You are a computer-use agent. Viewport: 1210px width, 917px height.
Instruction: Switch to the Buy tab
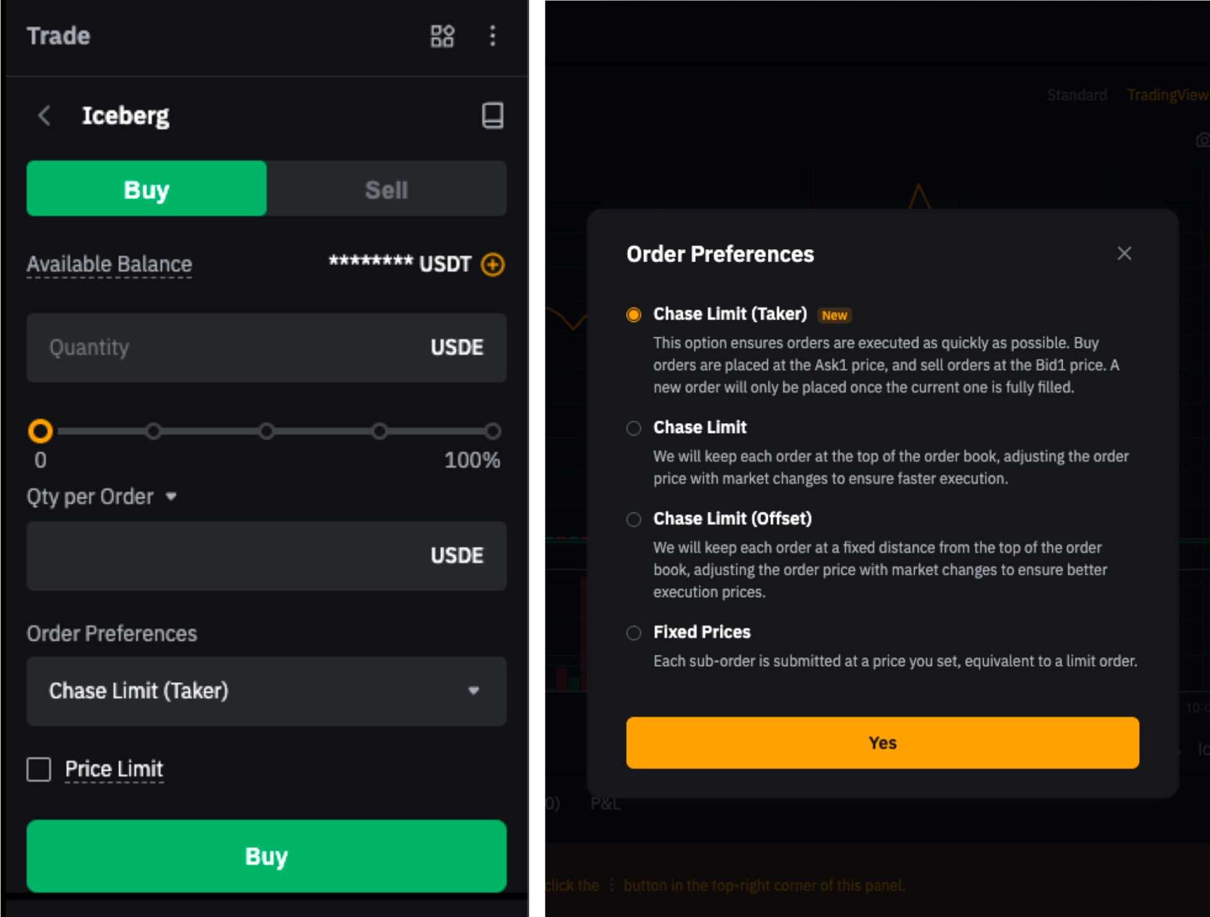[x=147, y=189]
